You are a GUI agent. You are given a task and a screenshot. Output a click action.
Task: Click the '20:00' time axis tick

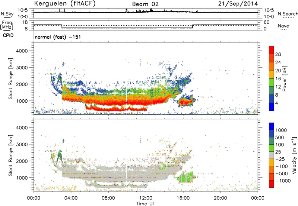coord(220,198)
